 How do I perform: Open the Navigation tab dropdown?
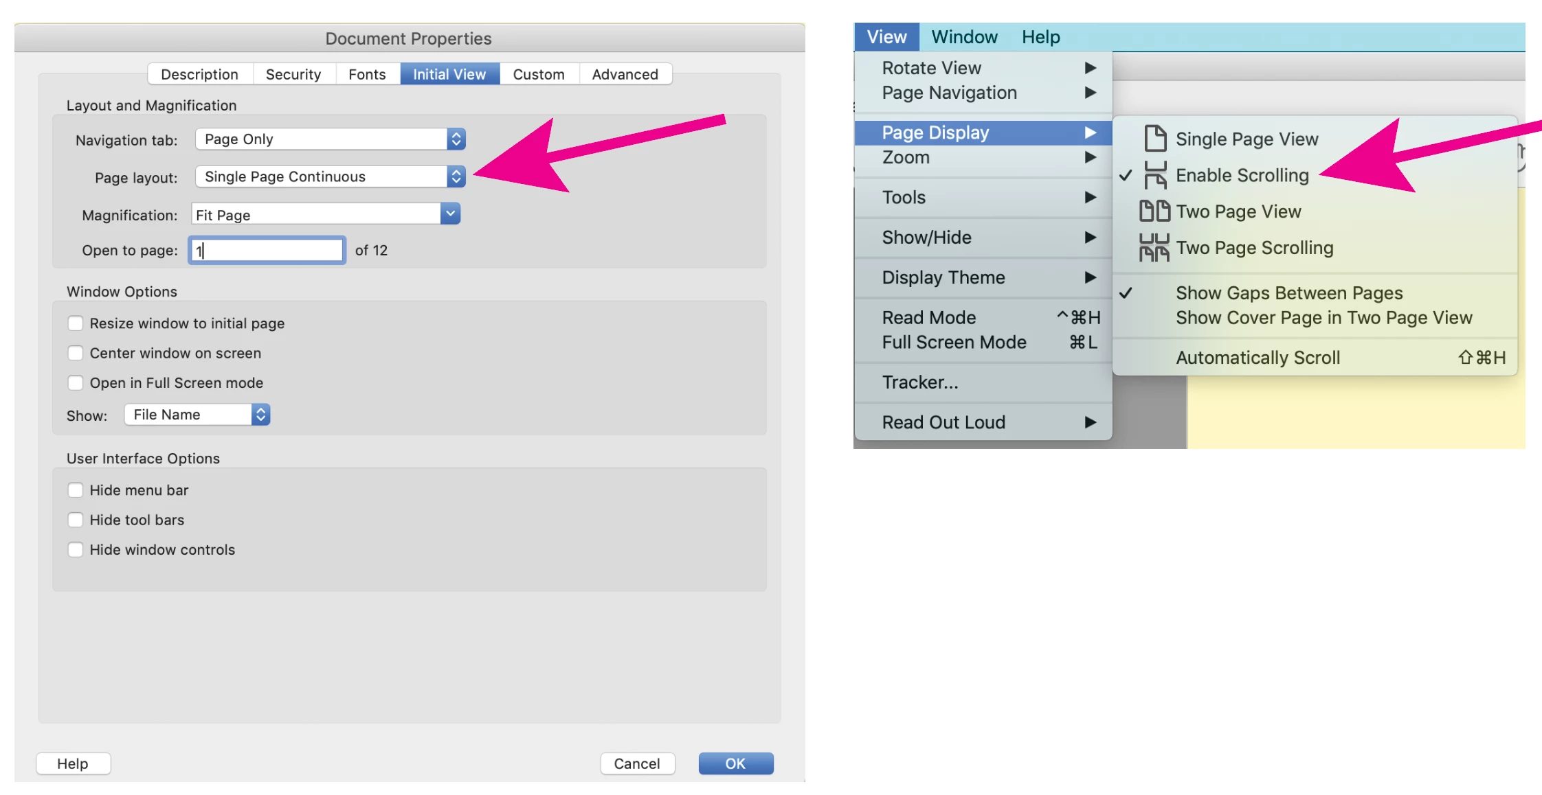[x=456, y=139]
